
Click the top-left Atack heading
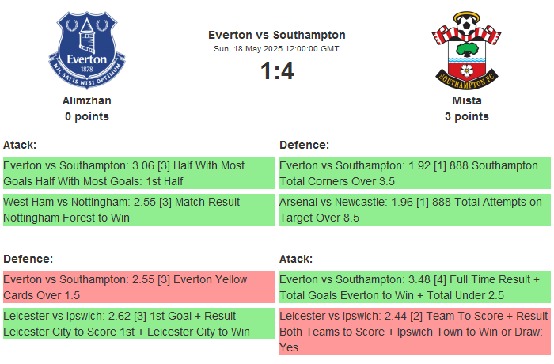pyautogui.click(x=20, y=145)
